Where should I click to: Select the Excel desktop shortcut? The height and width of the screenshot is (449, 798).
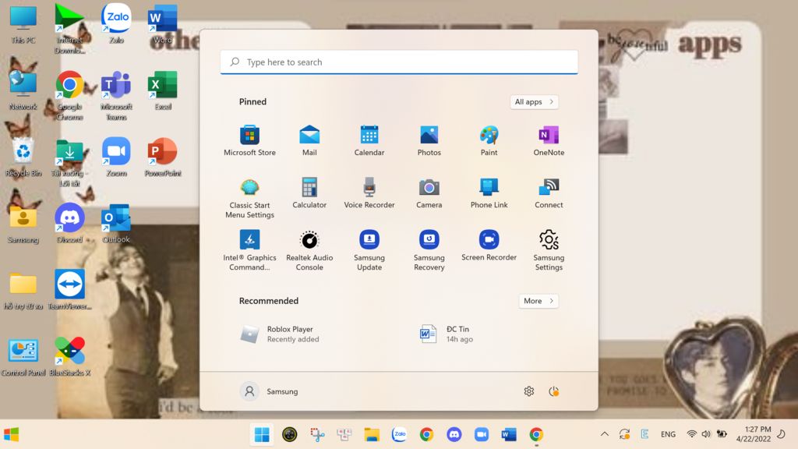(162, 90)
